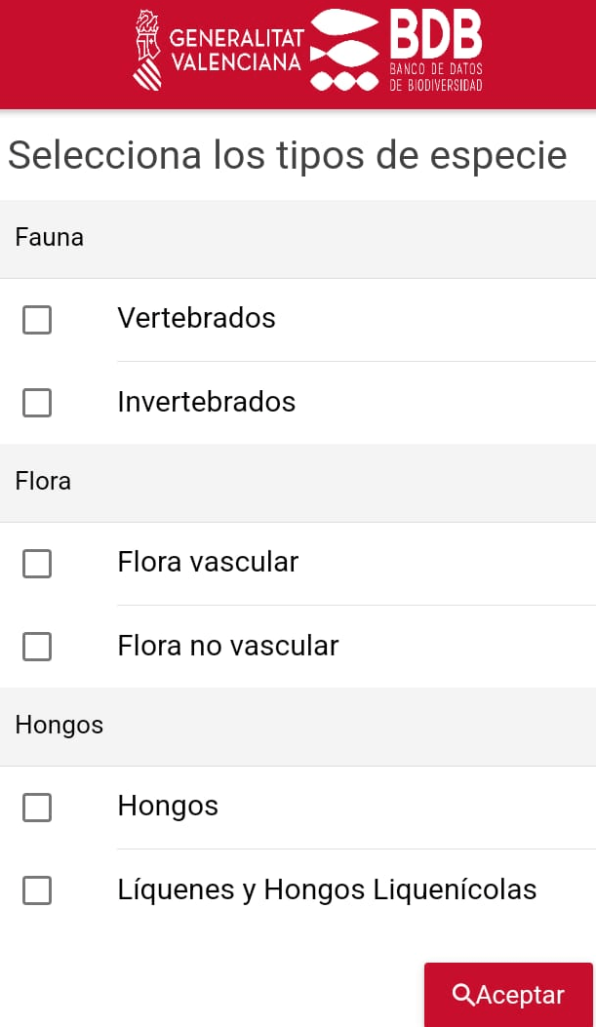
Task: Click the Vertebrados label text
Action: pos(196,318)
